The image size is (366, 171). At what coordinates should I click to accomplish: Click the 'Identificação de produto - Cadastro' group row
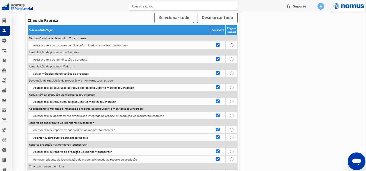[x=133, y=66]
